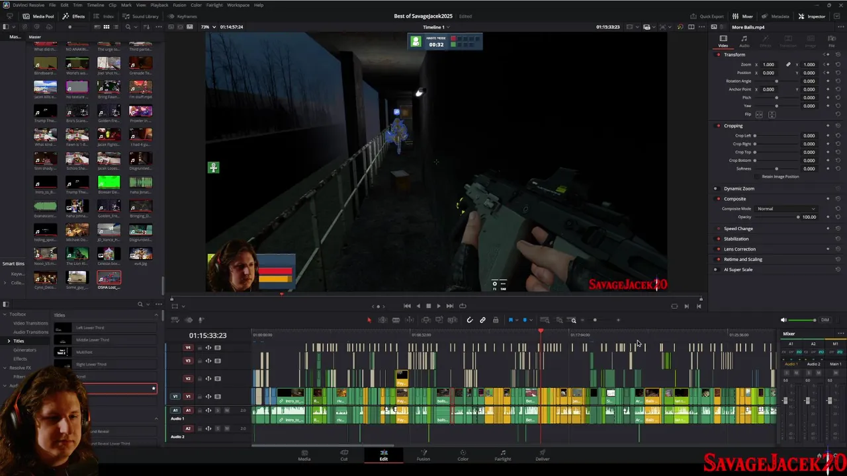
Task: Open the Media Pool panel
Action: 39,16
